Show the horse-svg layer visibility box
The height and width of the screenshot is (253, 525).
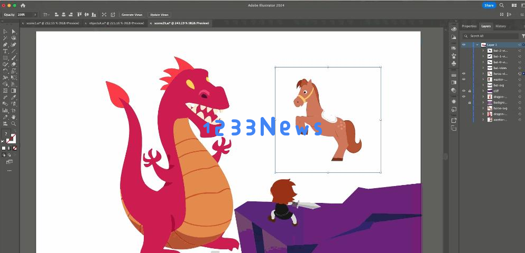tap(464, 108)
